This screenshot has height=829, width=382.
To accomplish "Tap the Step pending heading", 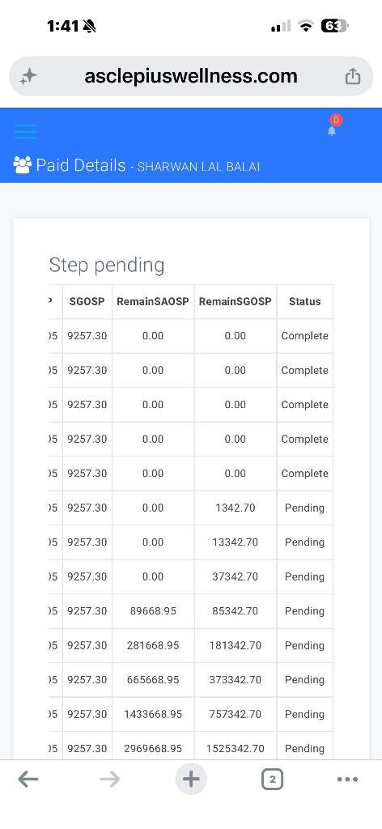I will (x=107, y=265).
